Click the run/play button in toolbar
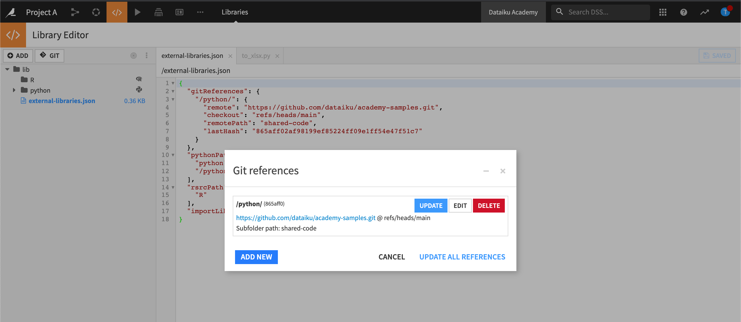This screenshot has width=741, height=322. (137, 12)
